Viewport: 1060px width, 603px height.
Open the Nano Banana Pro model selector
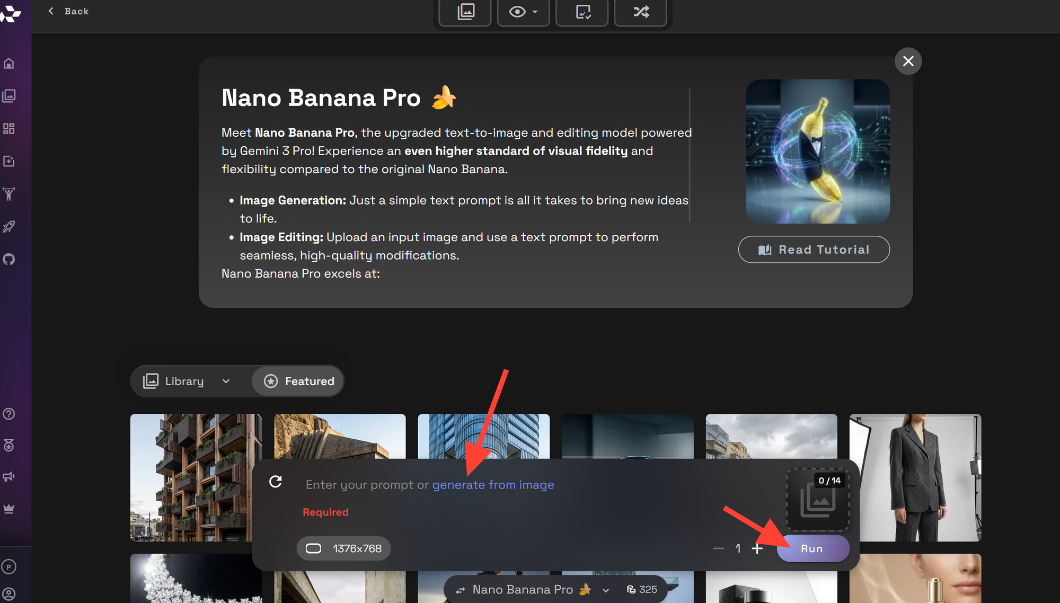(531, 590)
